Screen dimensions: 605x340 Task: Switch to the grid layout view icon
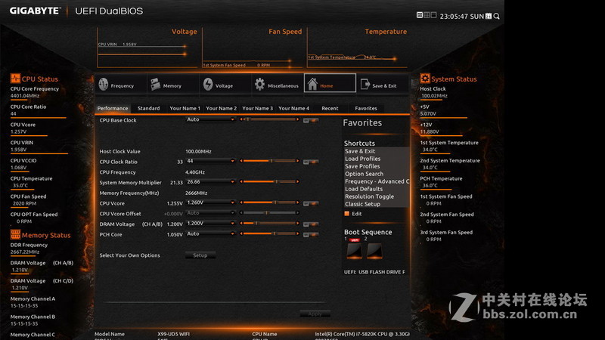tap(427, 15)
